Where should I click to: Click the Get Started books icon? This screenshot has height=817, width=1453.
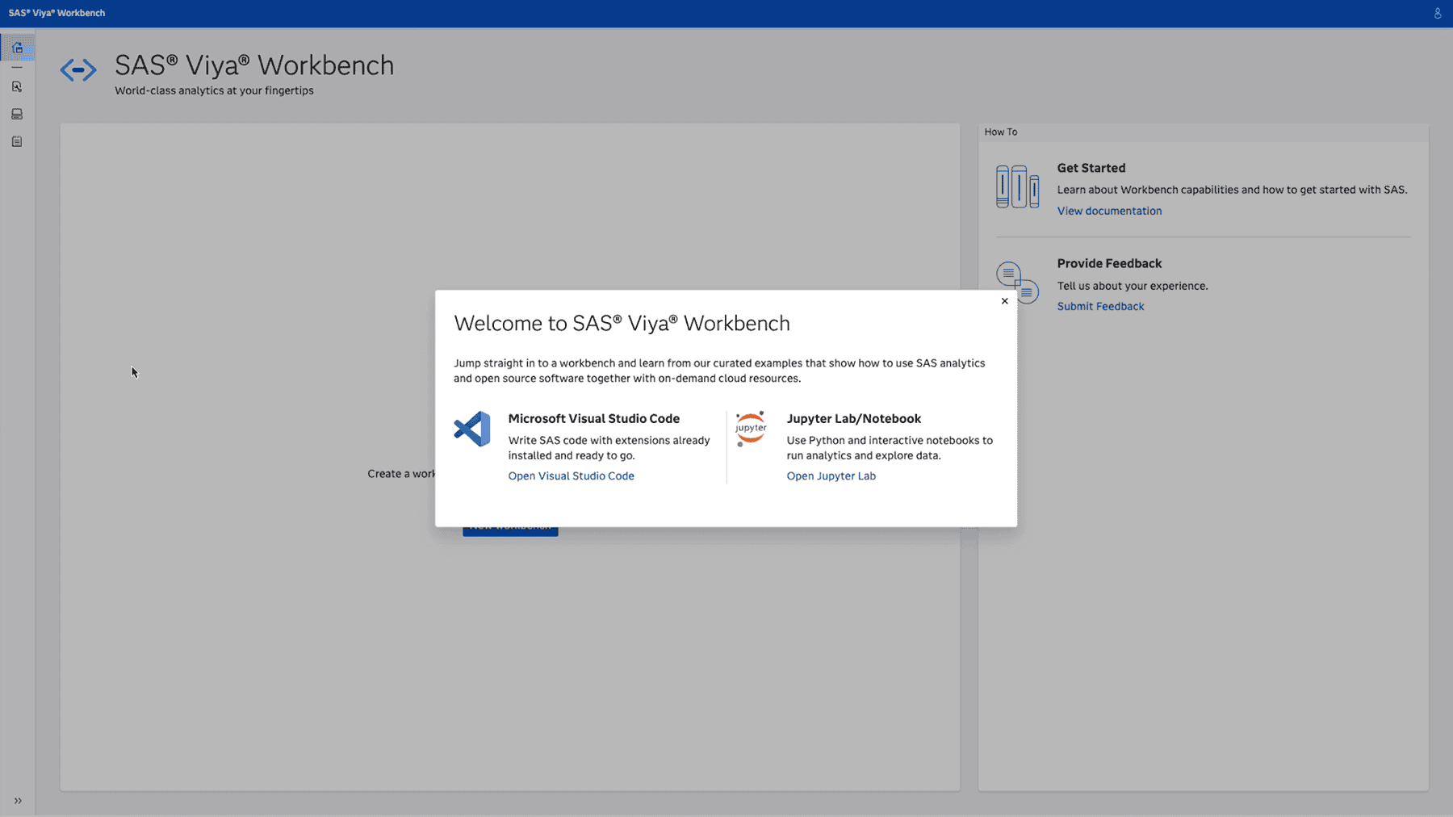pyautogui.click(x=1017, y=186)
